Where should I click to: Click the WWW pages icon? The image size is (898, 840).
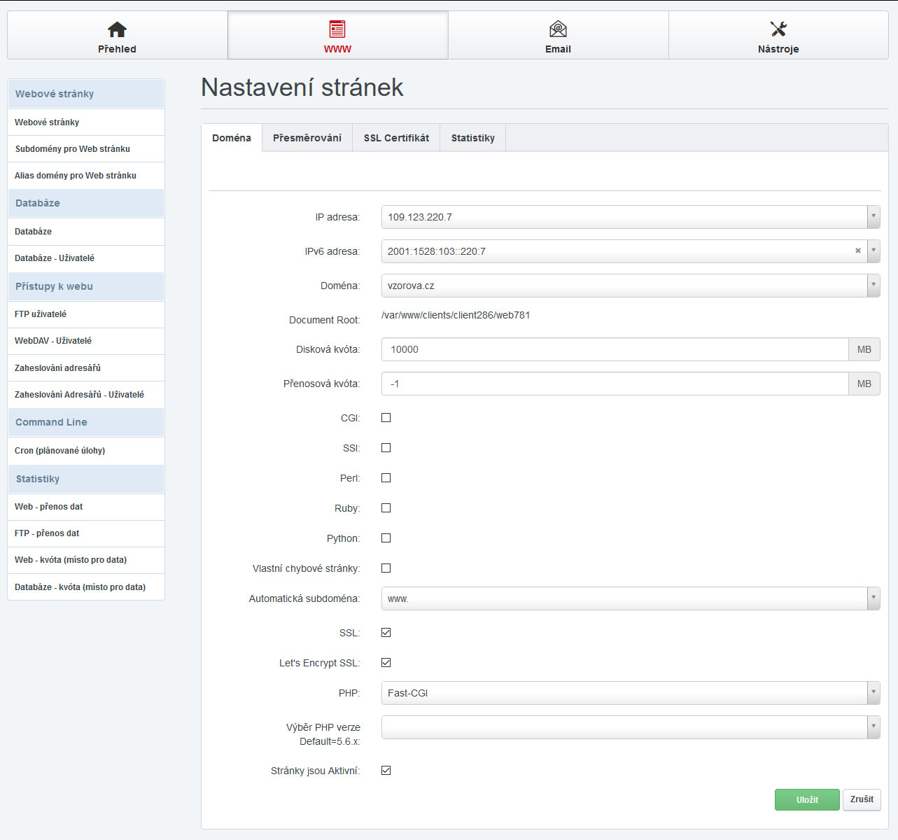coord(337,29)
